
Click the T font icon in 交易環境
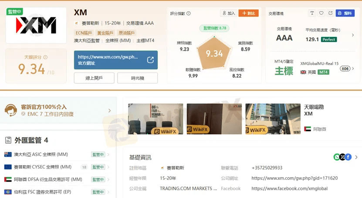(312, 13)
